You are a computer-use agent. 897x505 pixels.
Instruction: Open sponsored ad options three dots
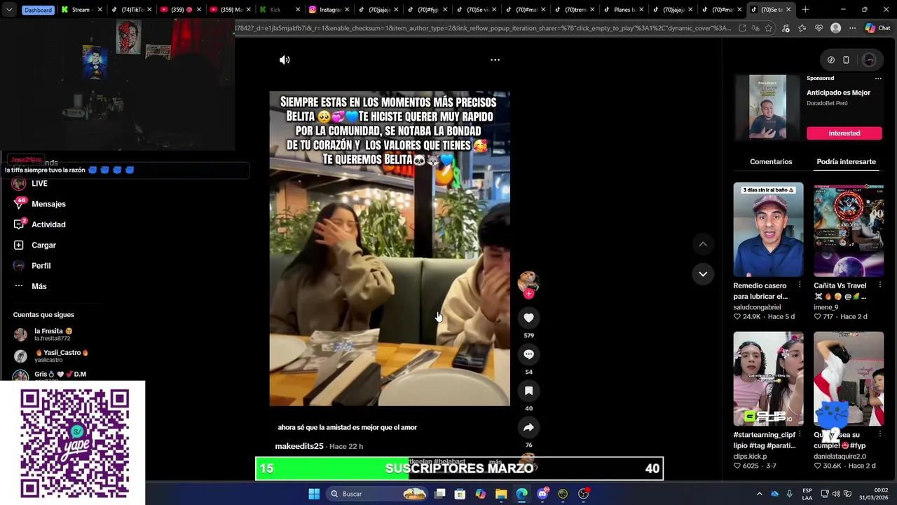click(878, 79)
